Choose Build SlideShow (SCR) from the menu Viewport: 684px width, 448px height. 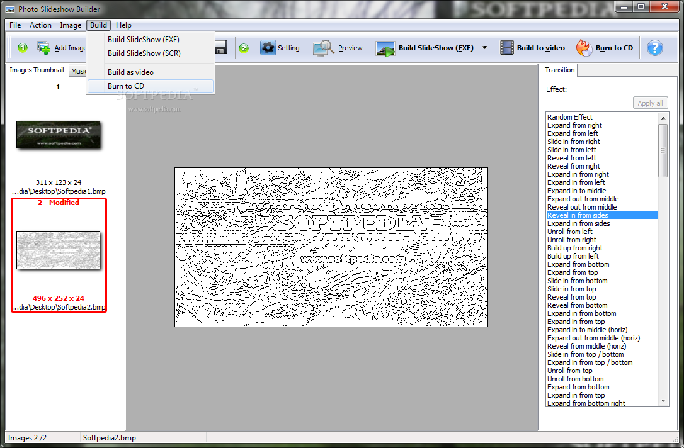151,53
